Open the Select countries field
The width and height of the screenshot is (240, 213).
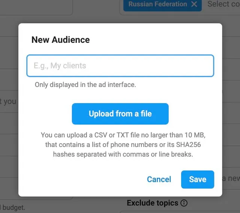coord(223,4)
